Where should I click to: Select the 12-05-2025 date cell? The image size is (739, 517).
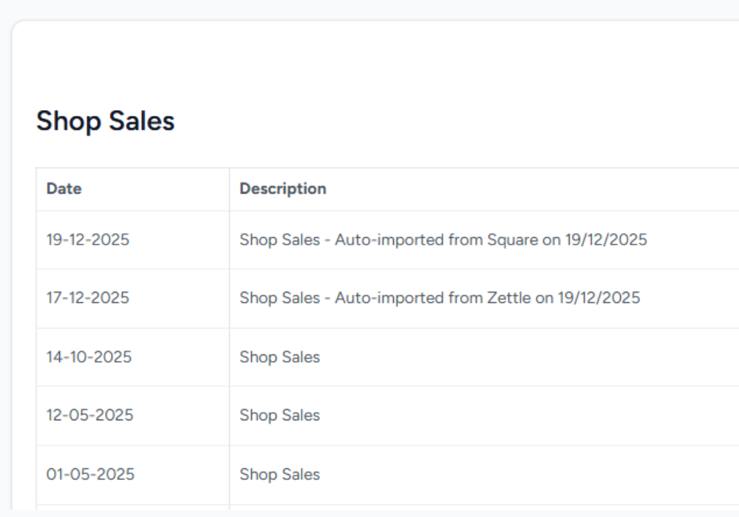[89, 416]
